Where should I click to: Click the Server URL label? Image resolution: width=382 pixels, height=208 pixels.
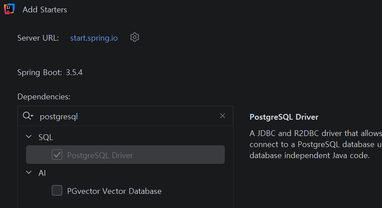point(38,38)
